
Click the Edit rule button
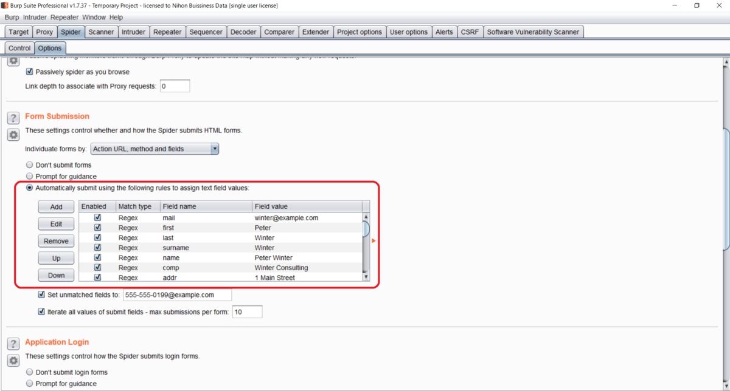[56, 224]
